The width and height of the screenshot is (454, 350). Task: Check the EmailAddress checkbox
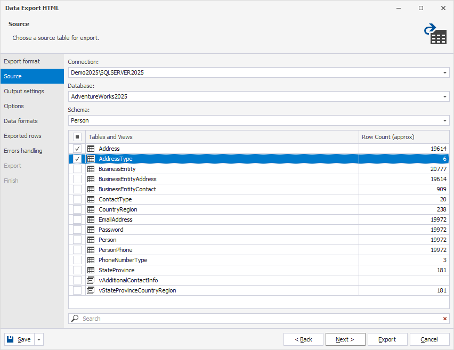click(x=77, y=219)
